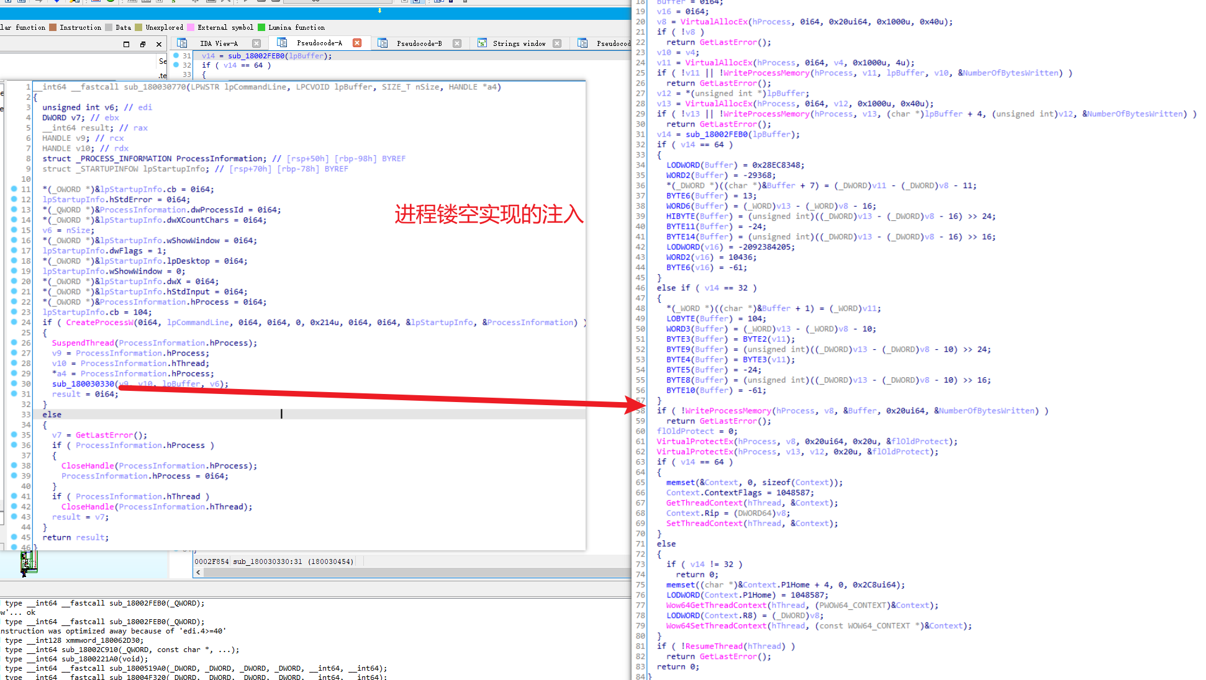The width and height of the screenshot is (1206, 680).
Task: Toggle breakpoint dot on line 31 in Pseudocode-A
Action: coord(176,56)
